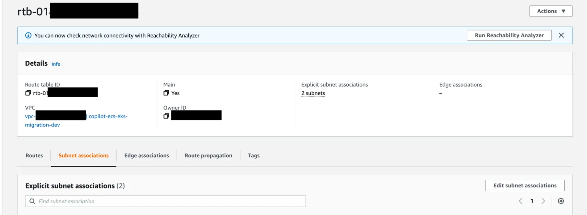Select the Subnet associations tab

click(x=84, y=156)
